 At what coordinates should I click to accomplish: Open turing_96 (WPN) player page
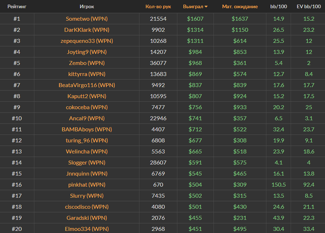point(87,140)
